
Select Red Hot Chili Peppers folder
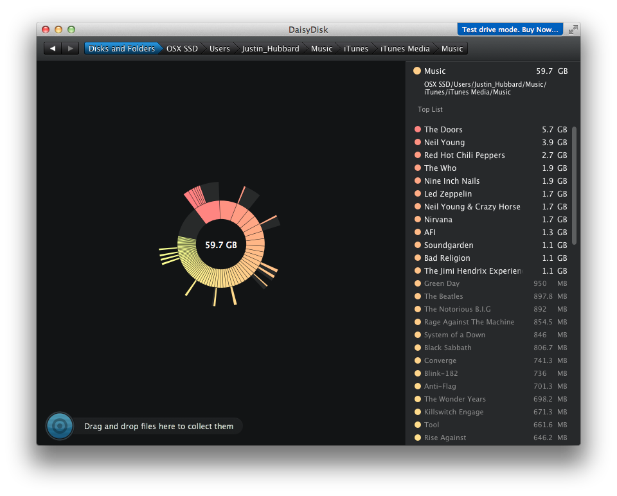[490, 155]
